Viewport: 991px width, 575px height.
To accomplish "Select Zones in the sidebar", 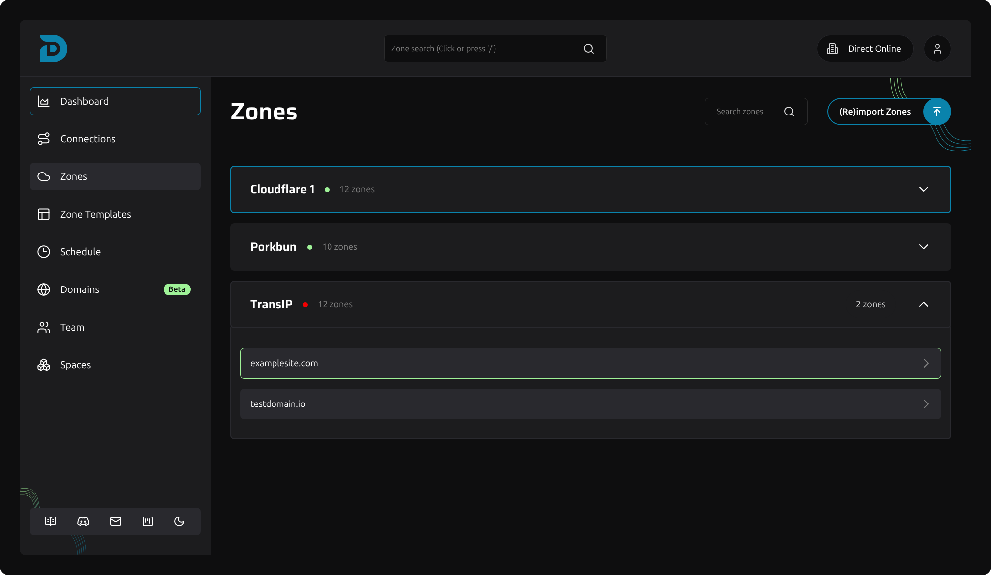I will (x=115, y=176).
